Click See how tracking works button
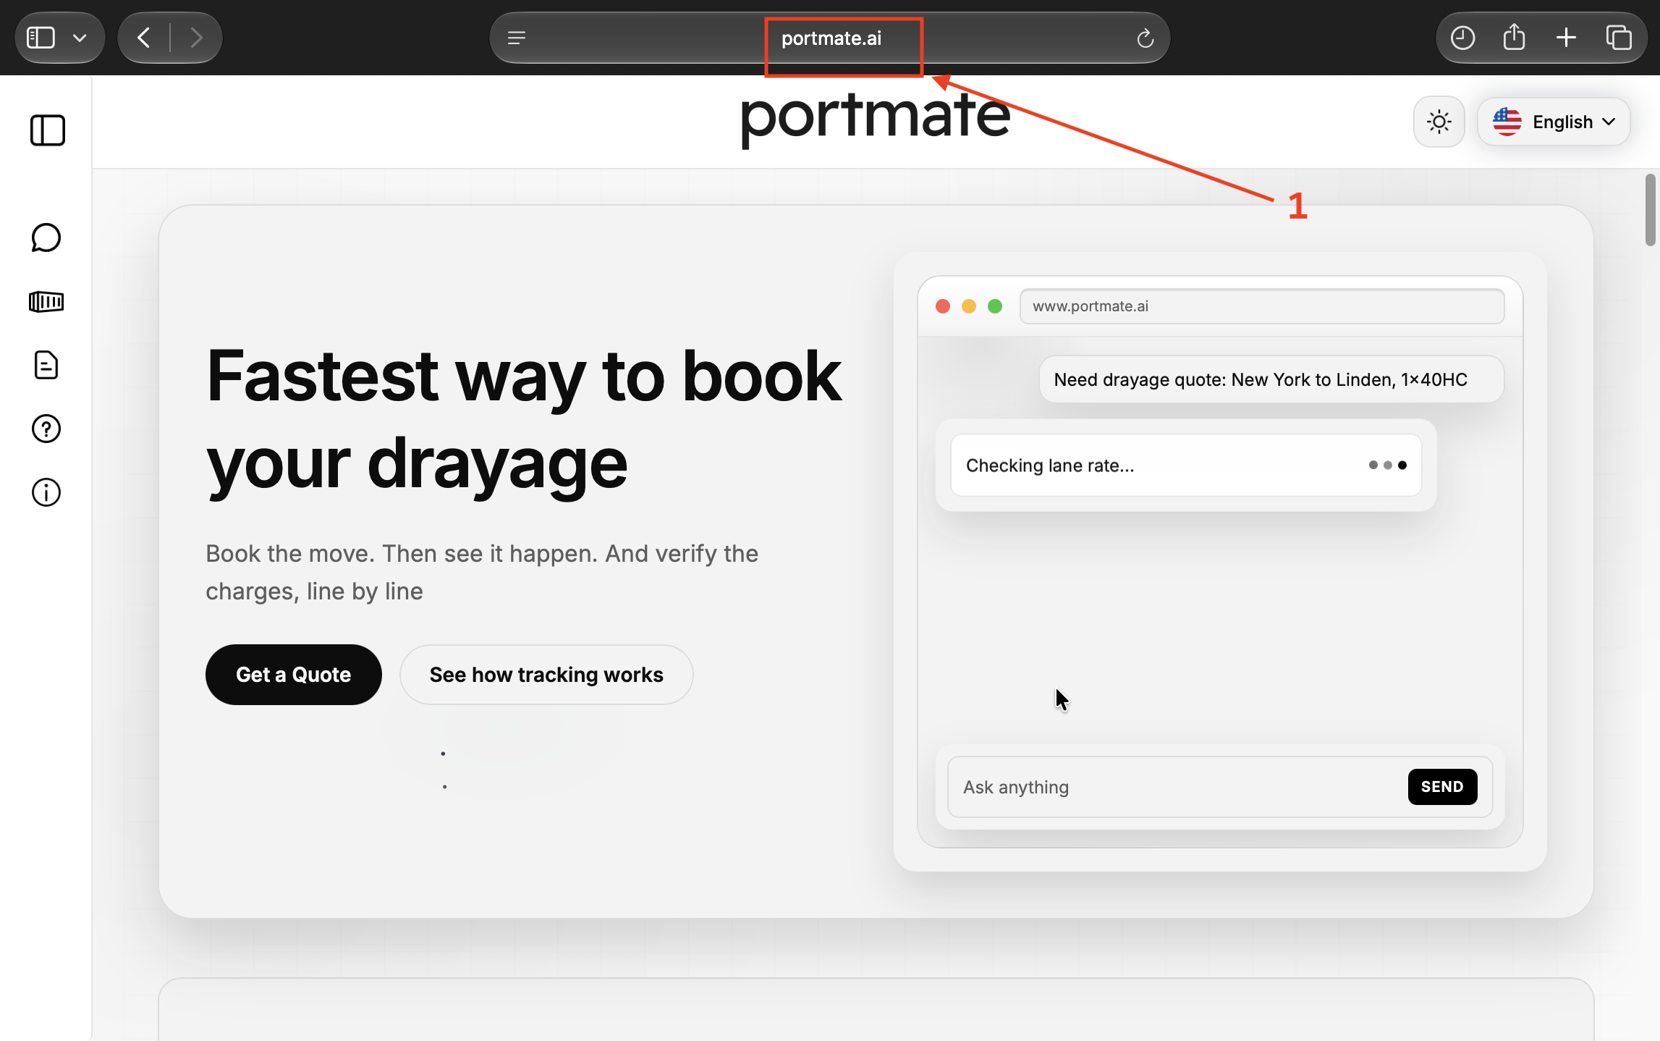The image size is (1660, 1041). click(x=546, y=675)
